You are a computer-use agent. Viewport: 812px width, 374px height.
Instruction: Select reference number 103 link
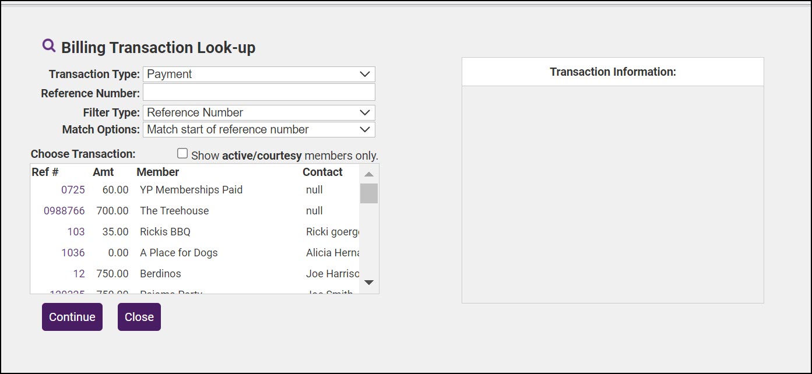(x=76, y=232)
